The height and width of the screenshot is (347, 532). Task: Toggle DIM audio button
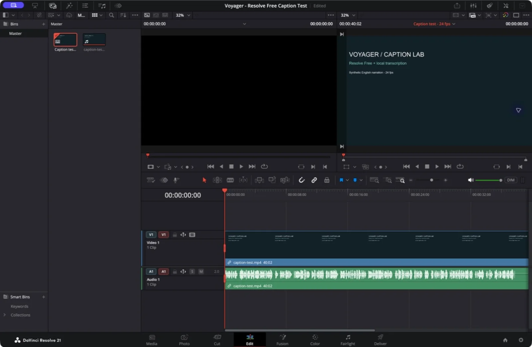(x=511, y=180)
